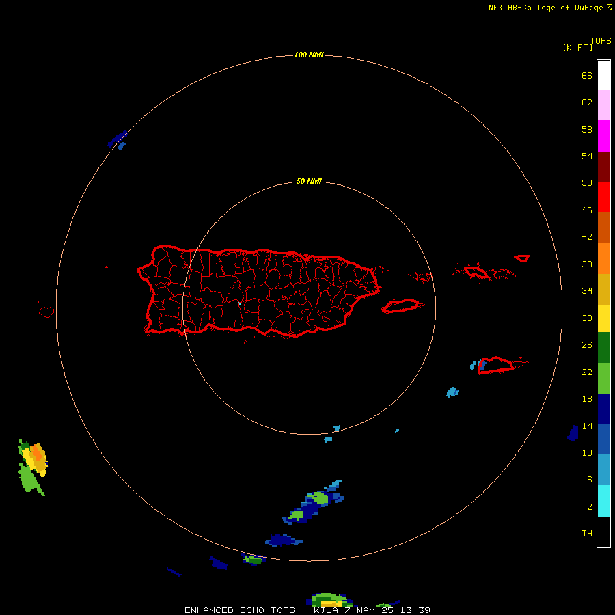Screen dimensions: 615x615
Task: Click the bright red 50 kft legend swatch
Action: [x=603, y=197]
